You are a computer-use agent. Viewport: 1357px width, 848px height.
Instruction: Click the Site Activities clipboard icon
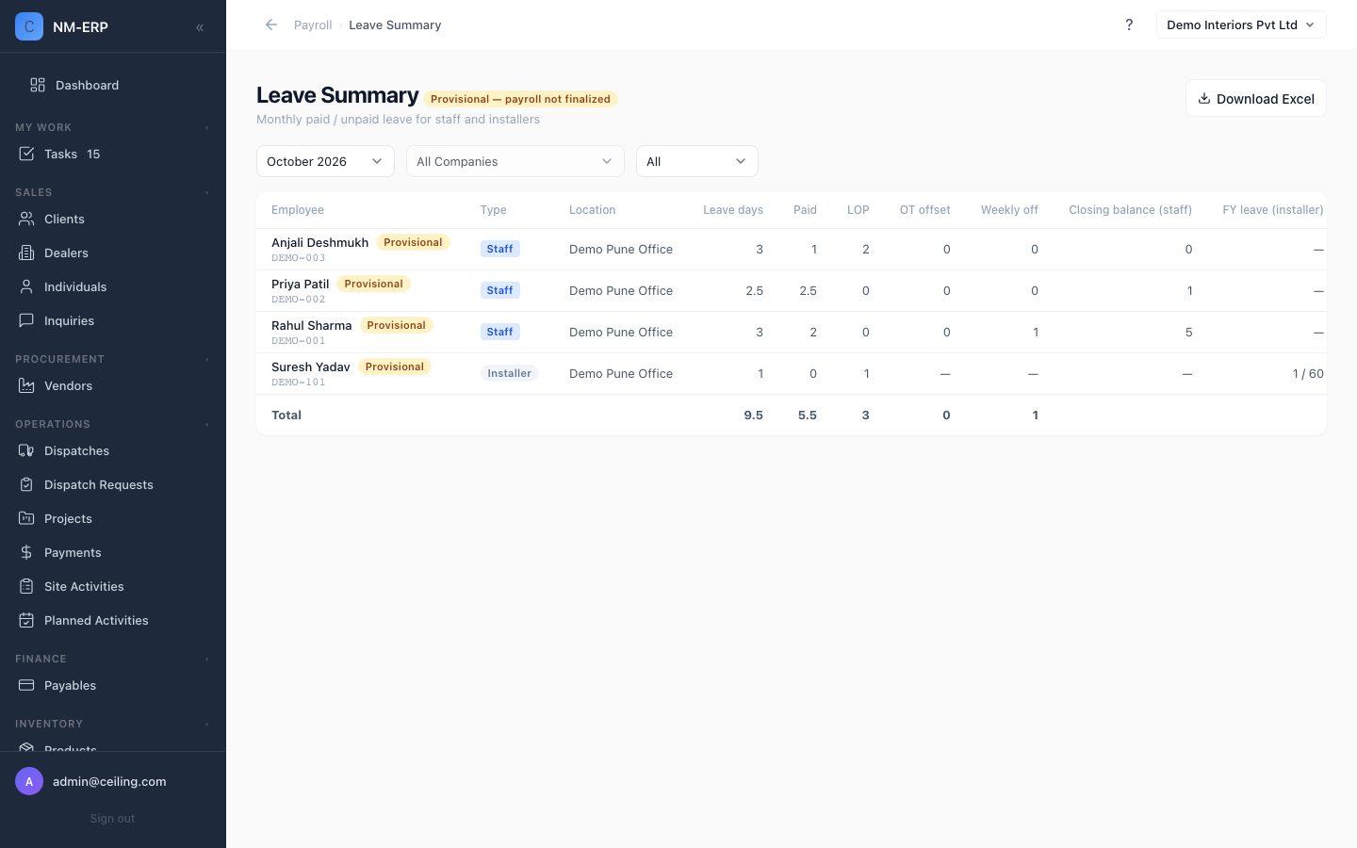26,586
